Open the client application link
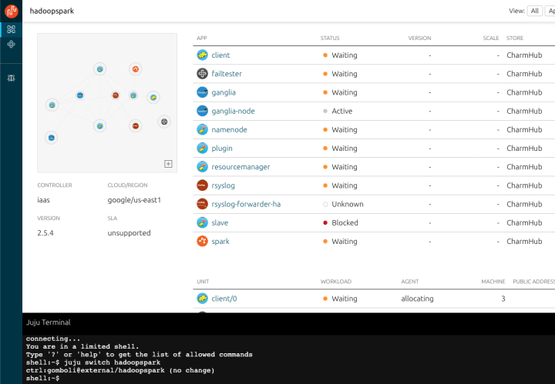 coord(220,55)
